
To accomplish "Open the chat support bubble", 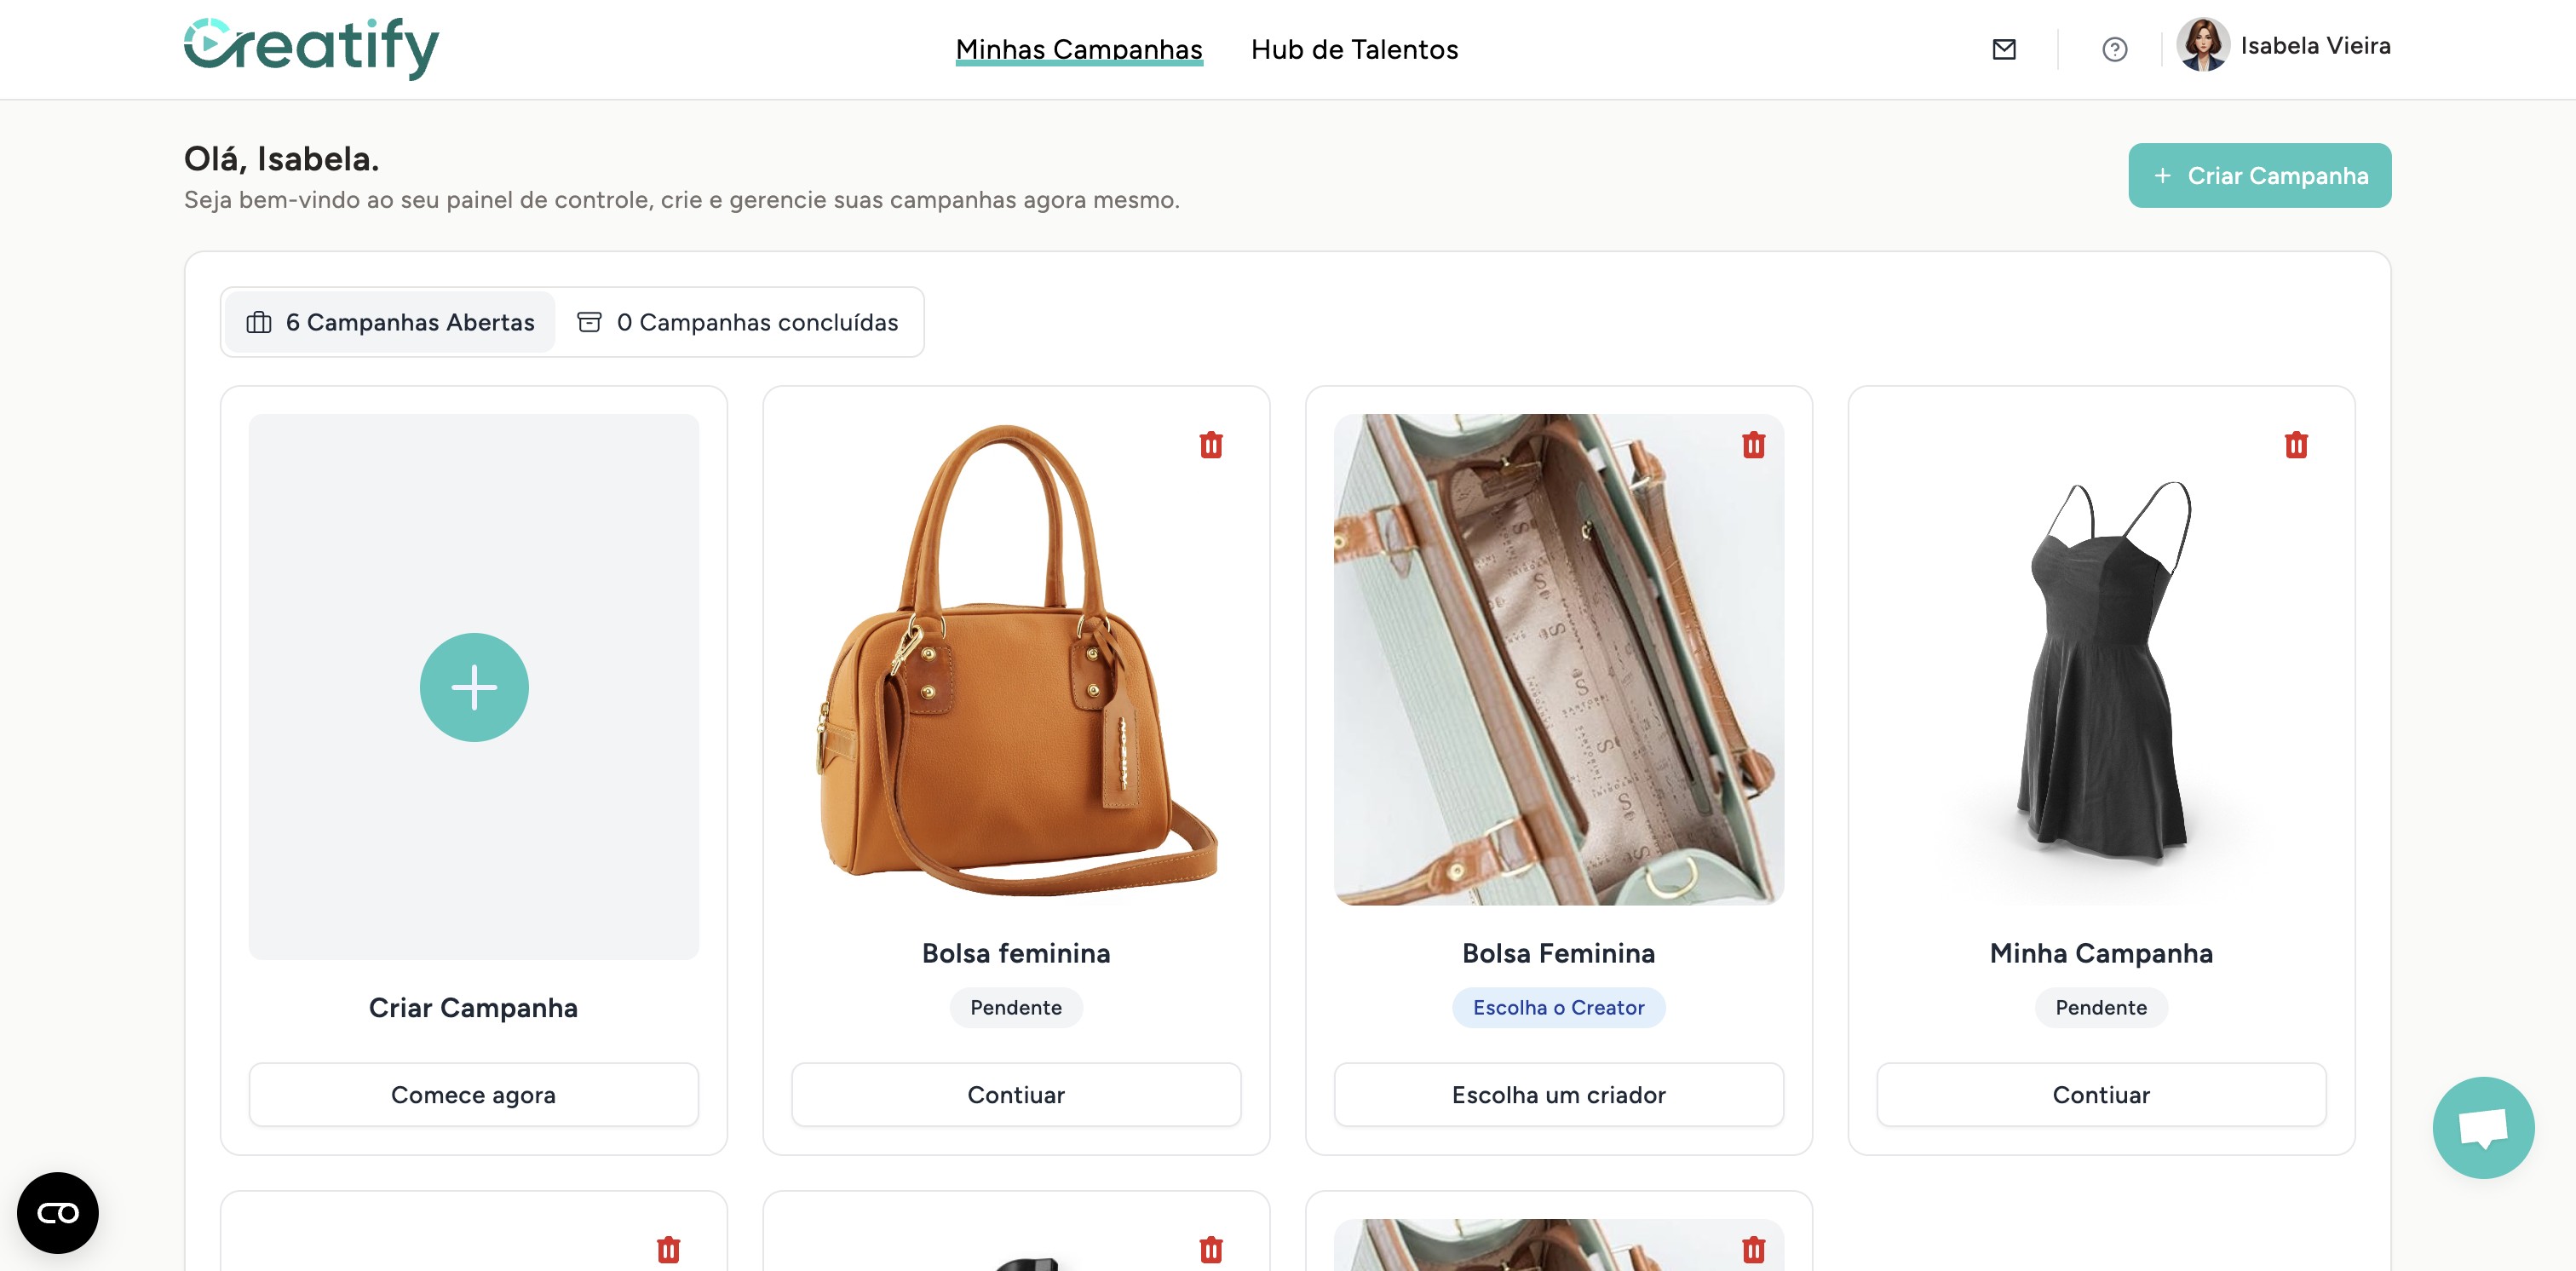I will coord(2483,1128).
